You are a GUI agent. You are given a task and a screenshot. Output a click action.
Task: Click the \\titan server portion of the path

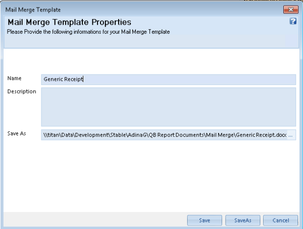(52, 135)
